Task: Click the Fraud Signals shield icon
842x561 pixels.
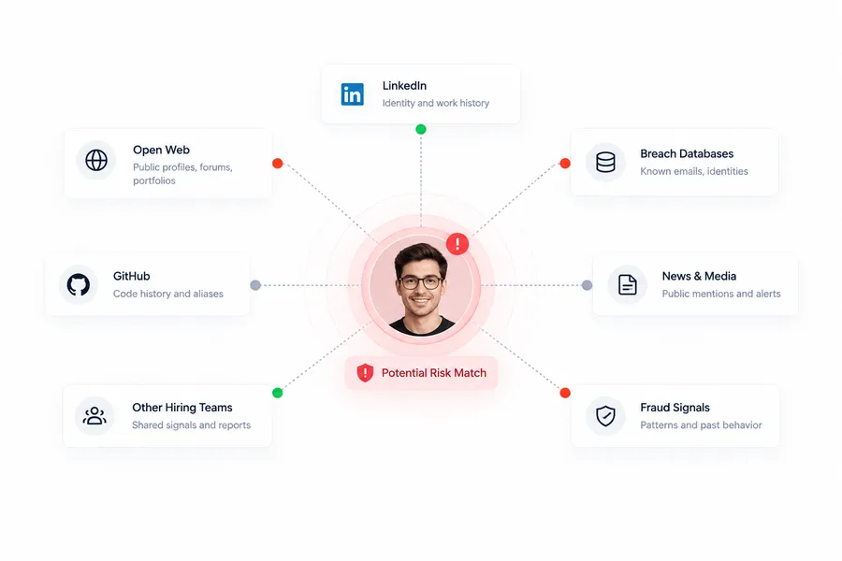Action: click(x=605, y=415)
